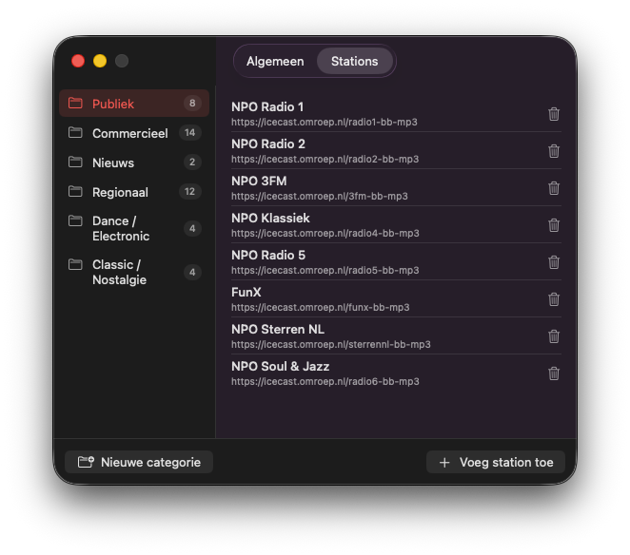
Task: Remove the FunX station
Action: (554, 299)
